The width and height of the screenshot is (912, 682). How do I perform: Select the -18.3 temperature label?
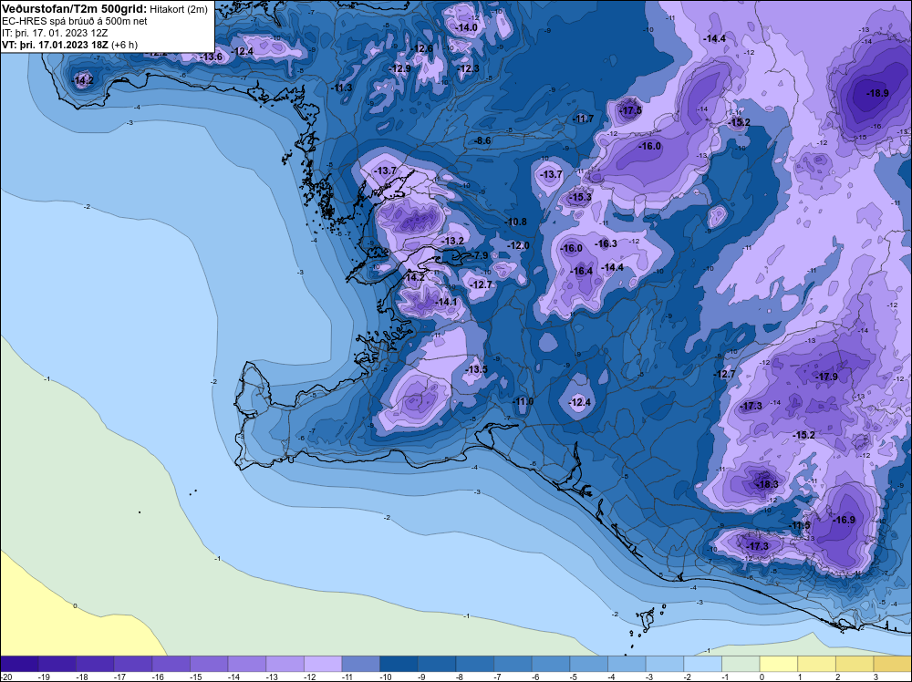(767, 484)
